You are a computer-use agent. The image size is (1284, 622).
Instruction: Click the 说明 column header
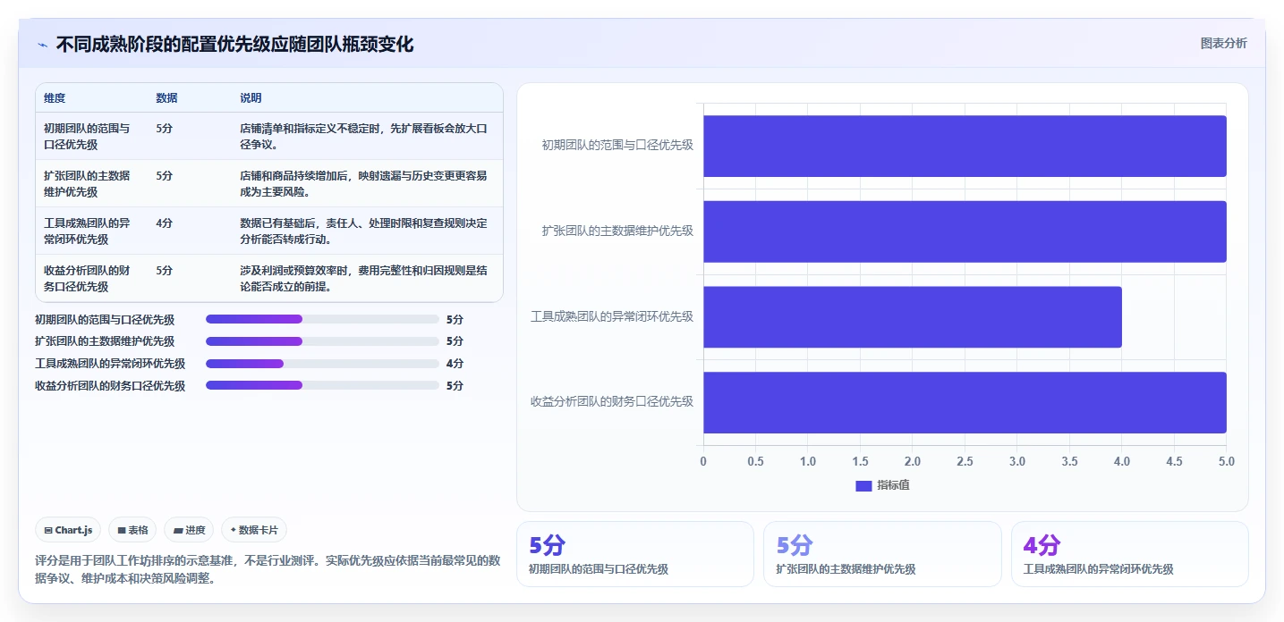point(251,98)
